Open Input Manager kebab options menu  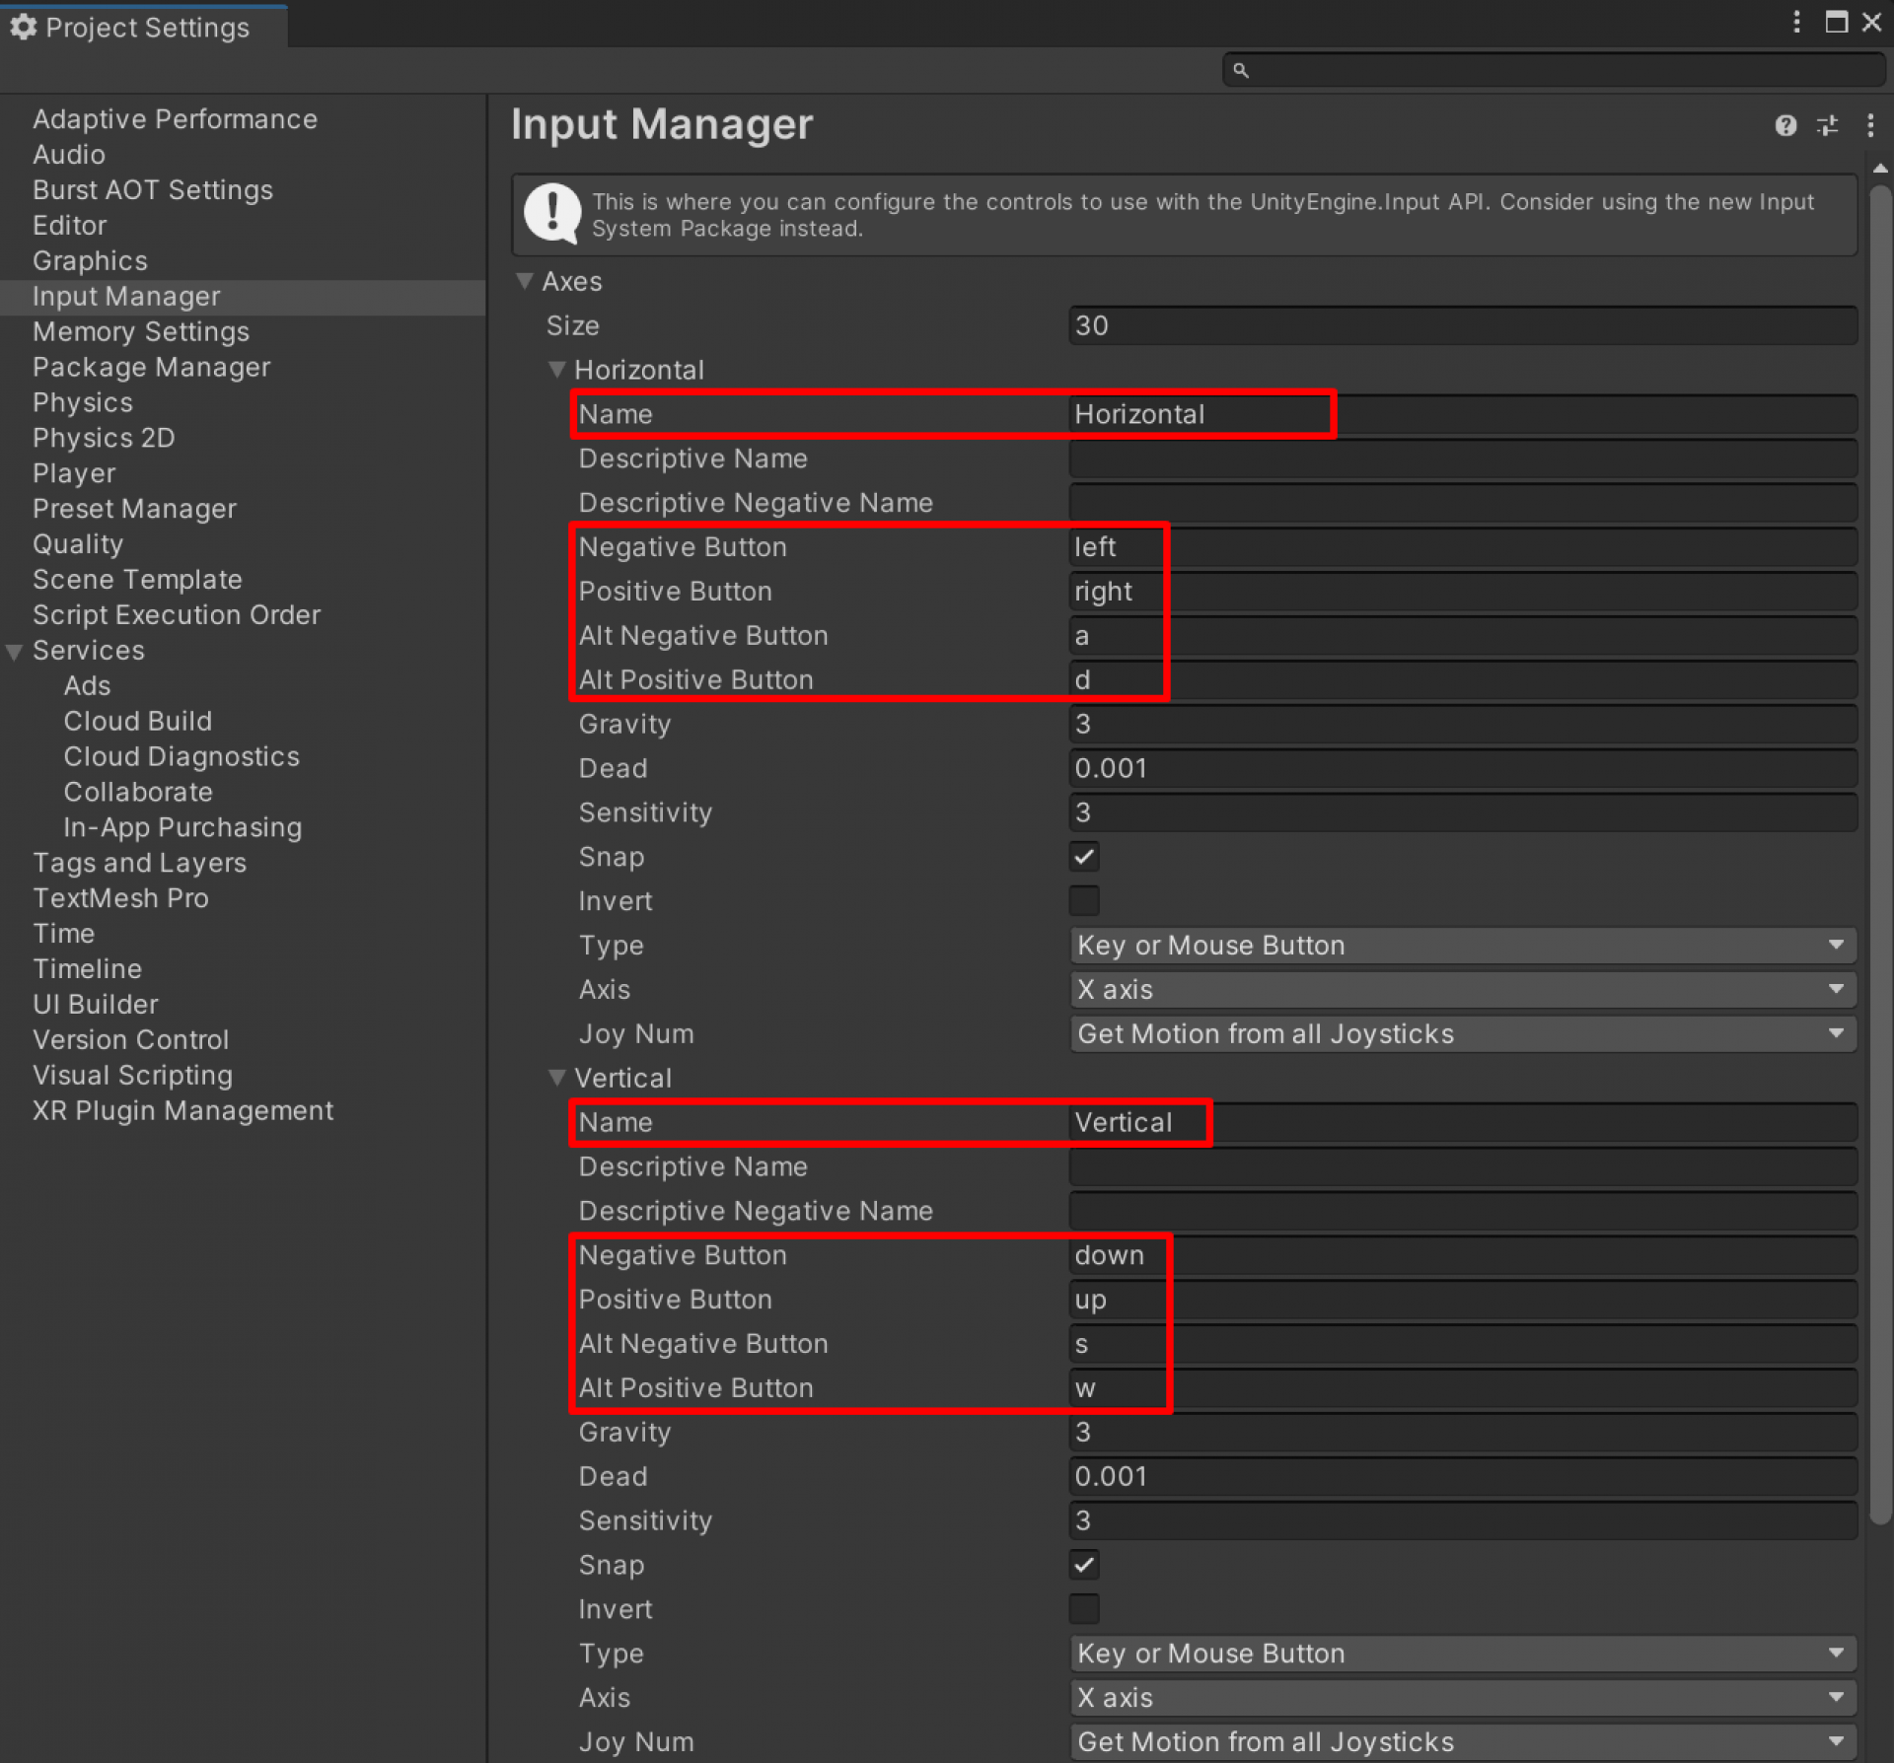point(1870,125)
